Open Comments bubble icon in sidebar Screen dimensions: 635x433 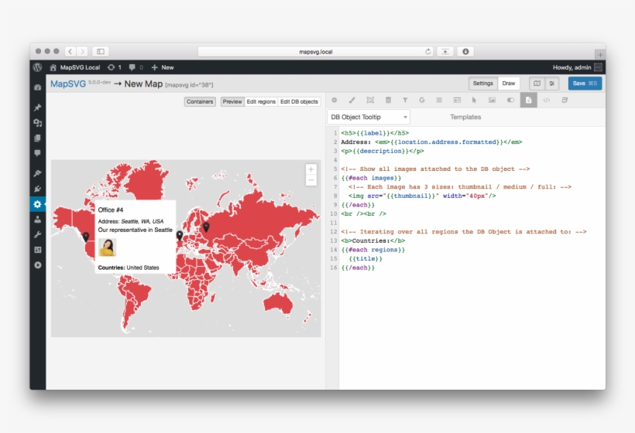(38, 153)
